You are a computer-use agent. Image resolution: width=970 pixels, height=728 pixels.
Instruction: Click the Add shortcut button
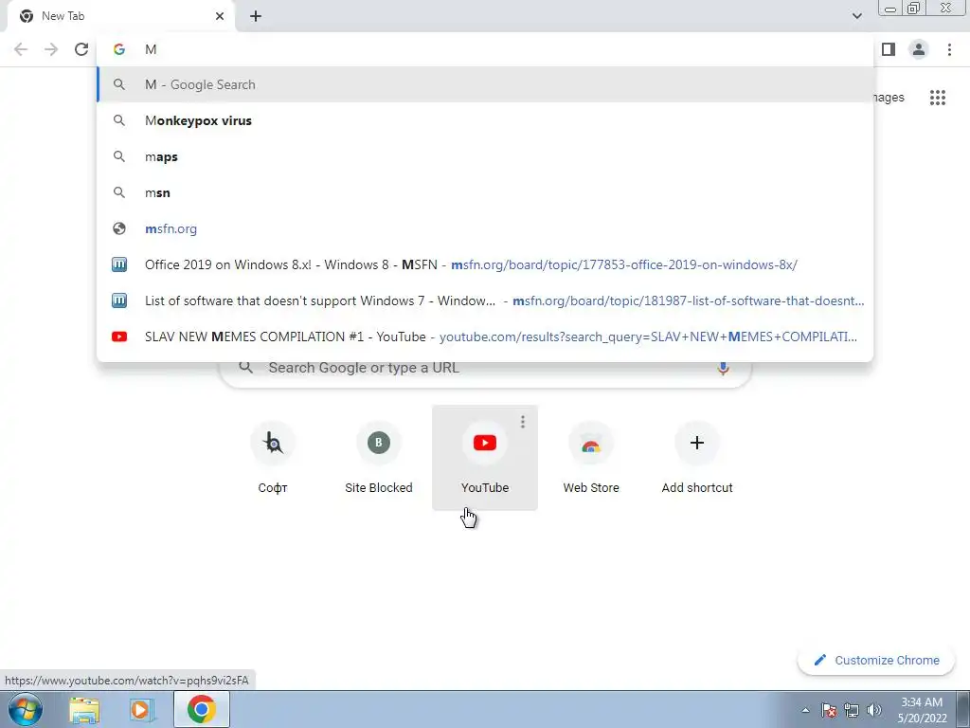coord(697,458)
